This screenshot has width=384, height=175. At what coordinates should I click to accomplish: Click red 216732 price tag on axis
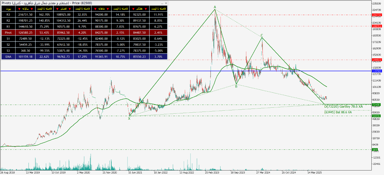tap(376, 15)
